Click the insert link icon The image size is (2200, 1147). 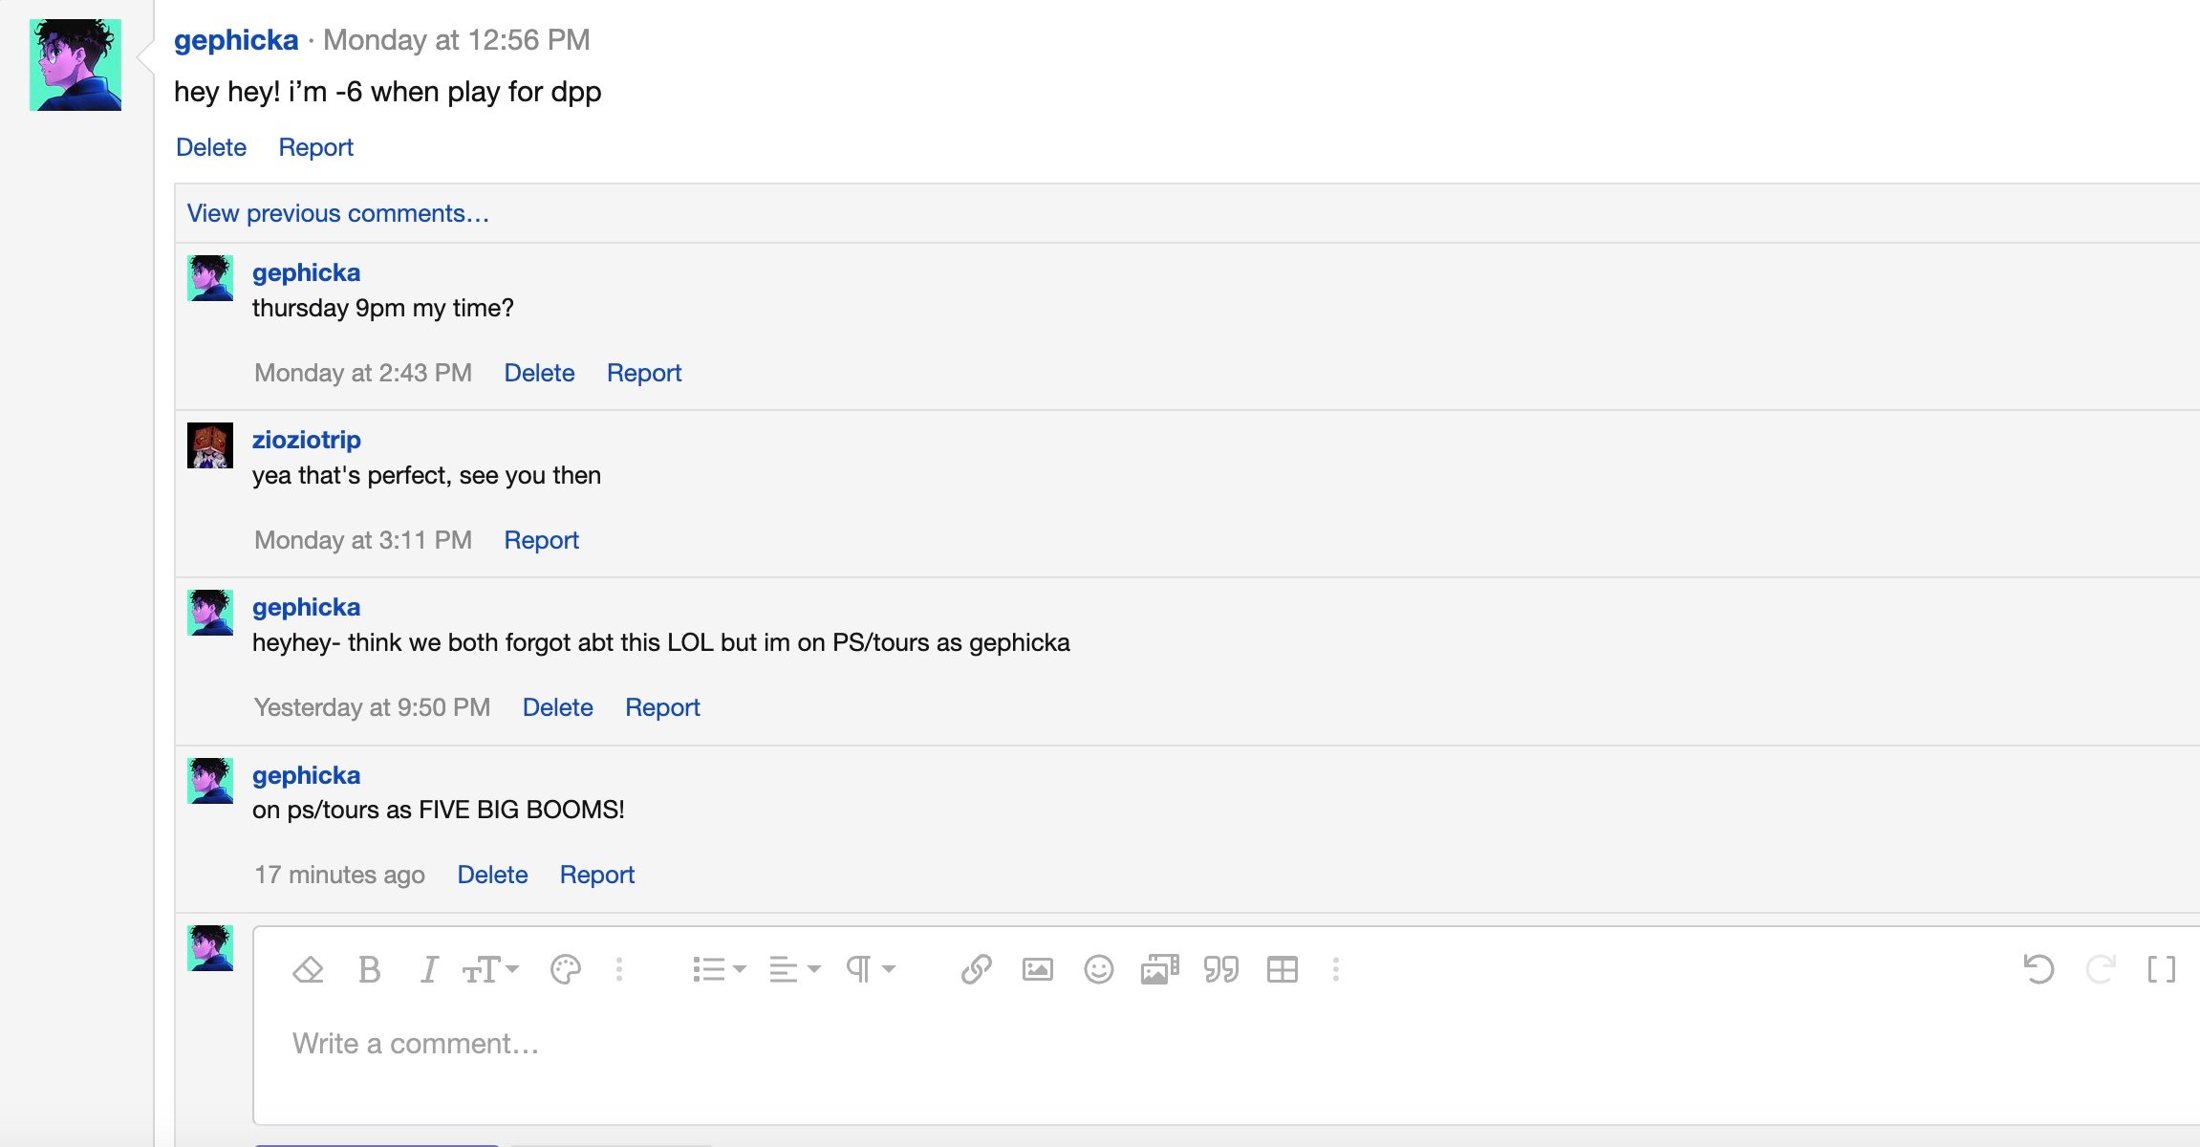[x=976, y=970]
